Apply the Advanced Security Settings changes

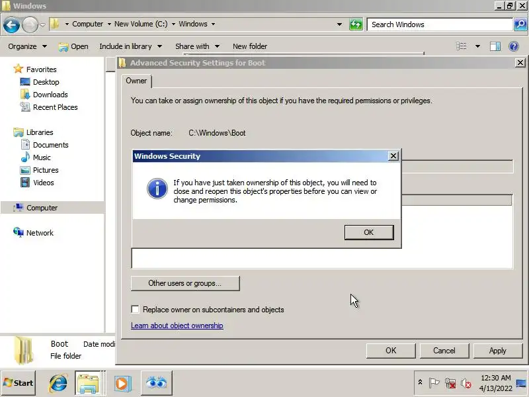pyautogui.click(x=498, y=351)
